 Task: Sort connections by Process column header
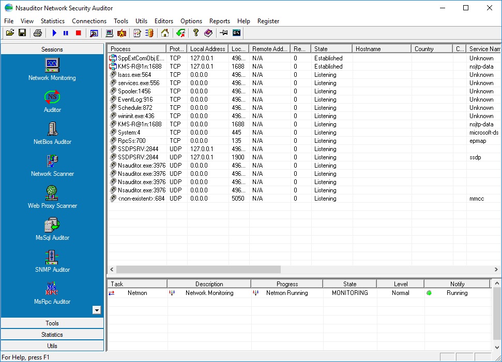pos(136,49)
